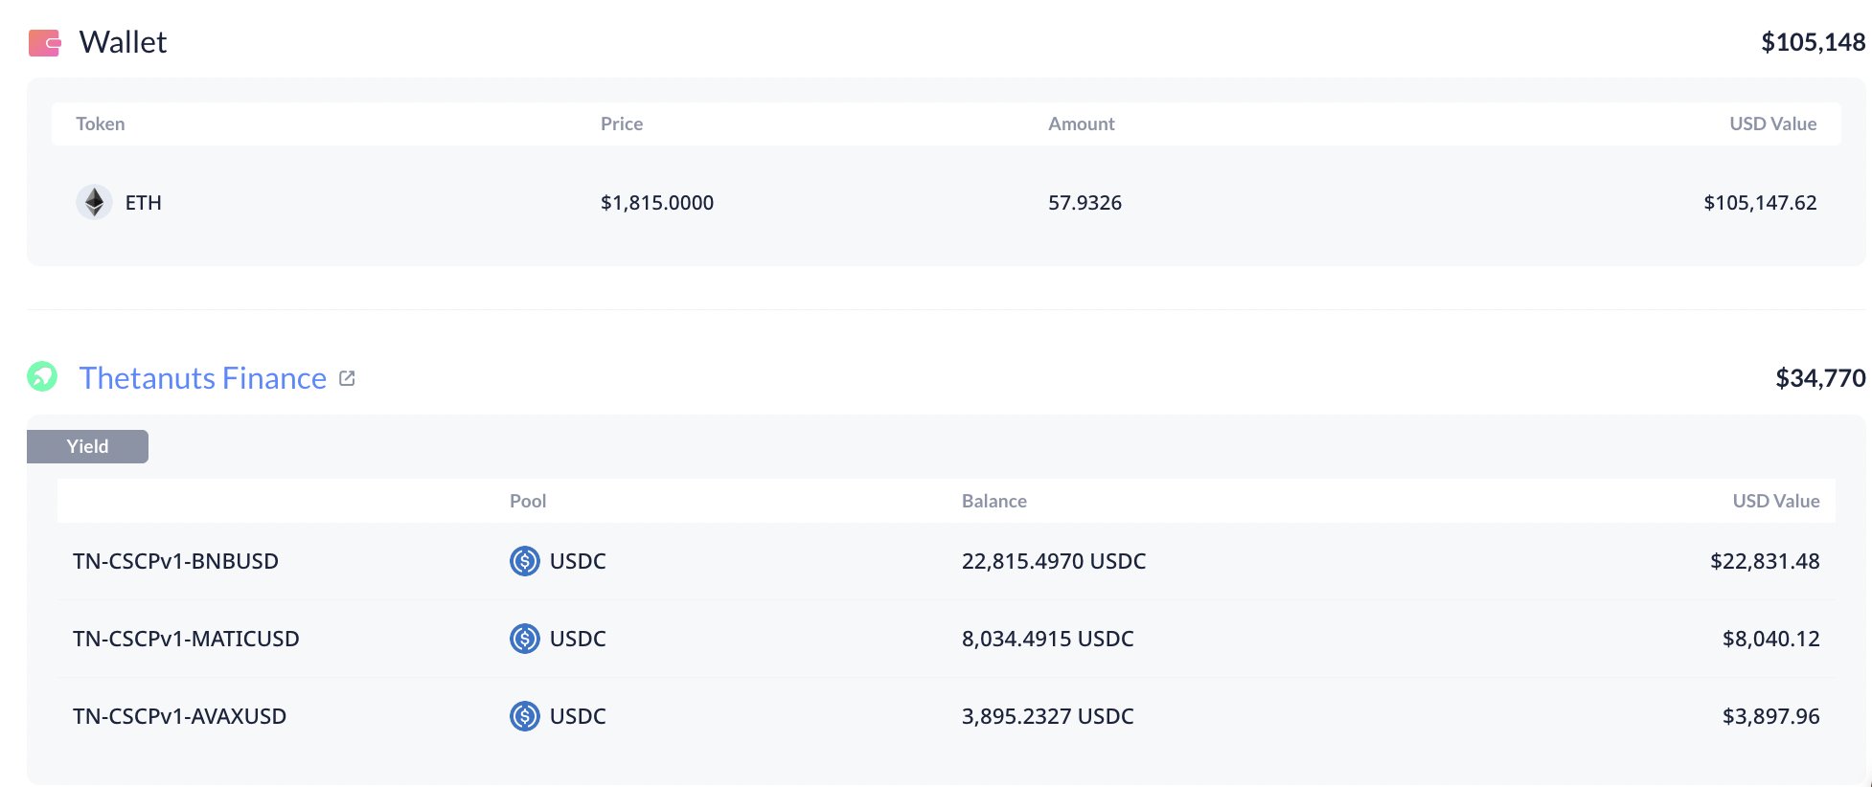Select the Yield tab

click(x=87, y=446)
